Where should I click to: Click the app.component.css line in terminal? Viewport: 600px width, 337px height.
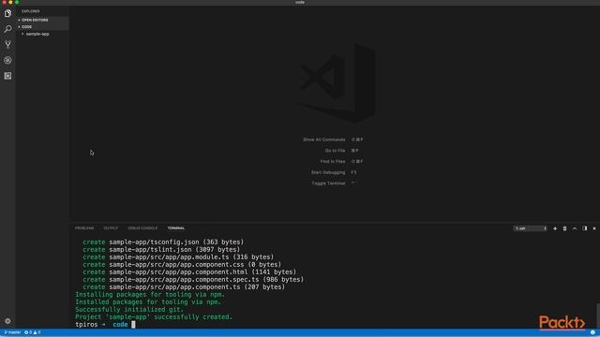pyautogui.click(x=182, y=264)
